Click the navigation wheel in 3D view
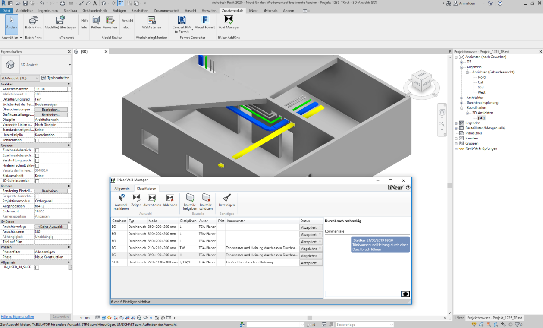Screen dimensions: 543x328 [x=442, y=113]
